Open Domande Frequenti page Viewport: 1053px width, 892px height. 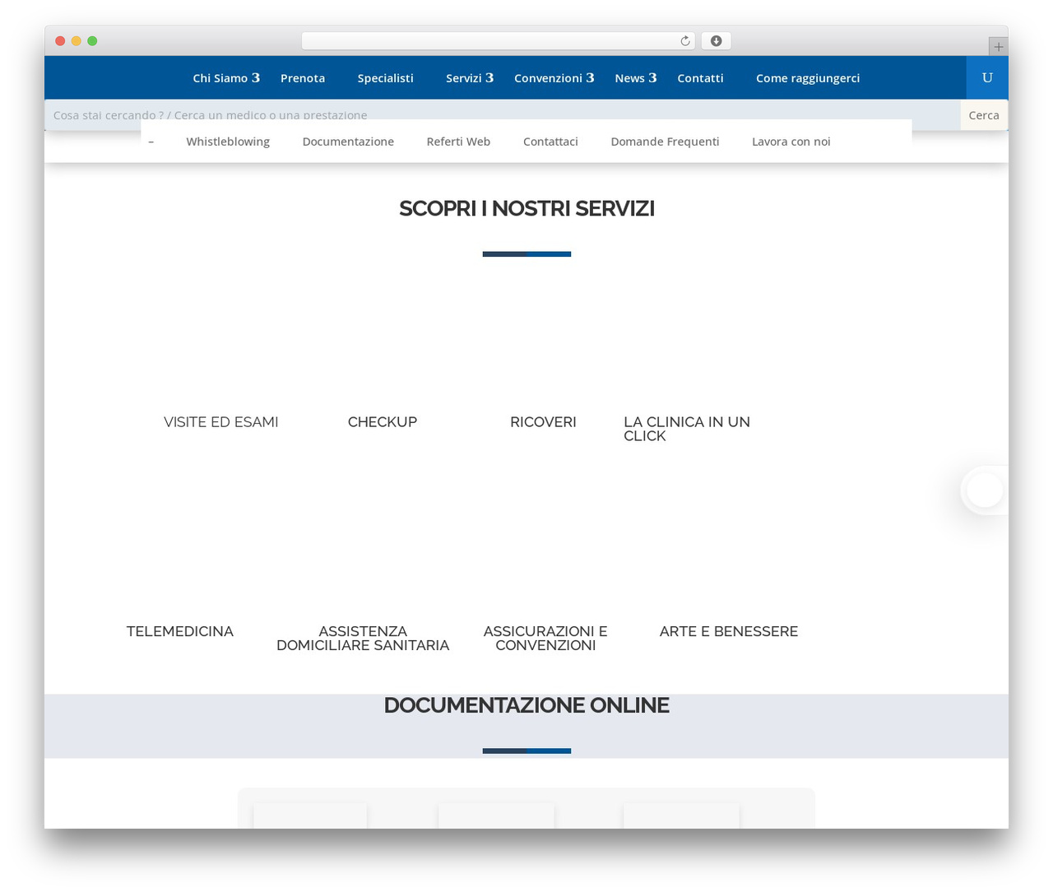point(665,142)
